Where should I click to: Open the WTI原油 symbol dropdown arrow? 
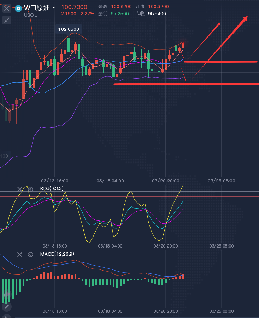[x=54, y=7]
